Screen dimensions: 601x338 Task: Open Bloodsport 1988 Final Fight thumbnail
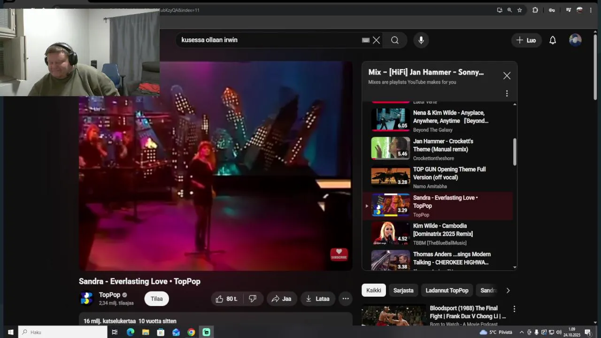393,315
